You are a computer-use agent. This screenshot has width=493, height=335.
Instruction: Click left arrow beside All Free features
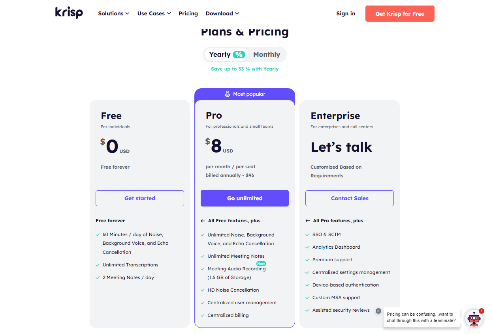pyautogui.click(x=203, y=221)
